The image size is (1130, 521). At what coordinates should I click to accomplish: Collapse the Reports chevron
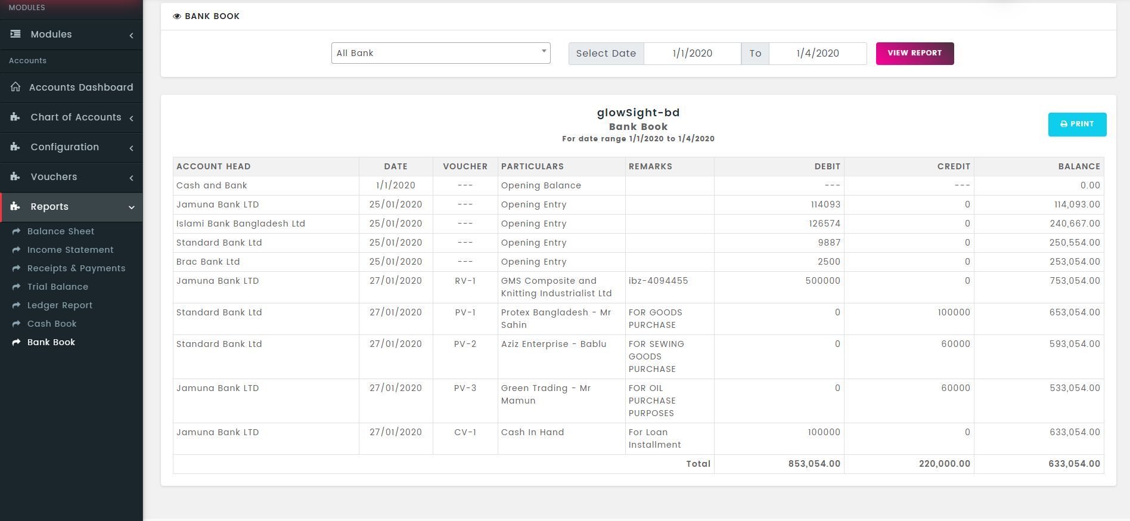tap(131, 207)
